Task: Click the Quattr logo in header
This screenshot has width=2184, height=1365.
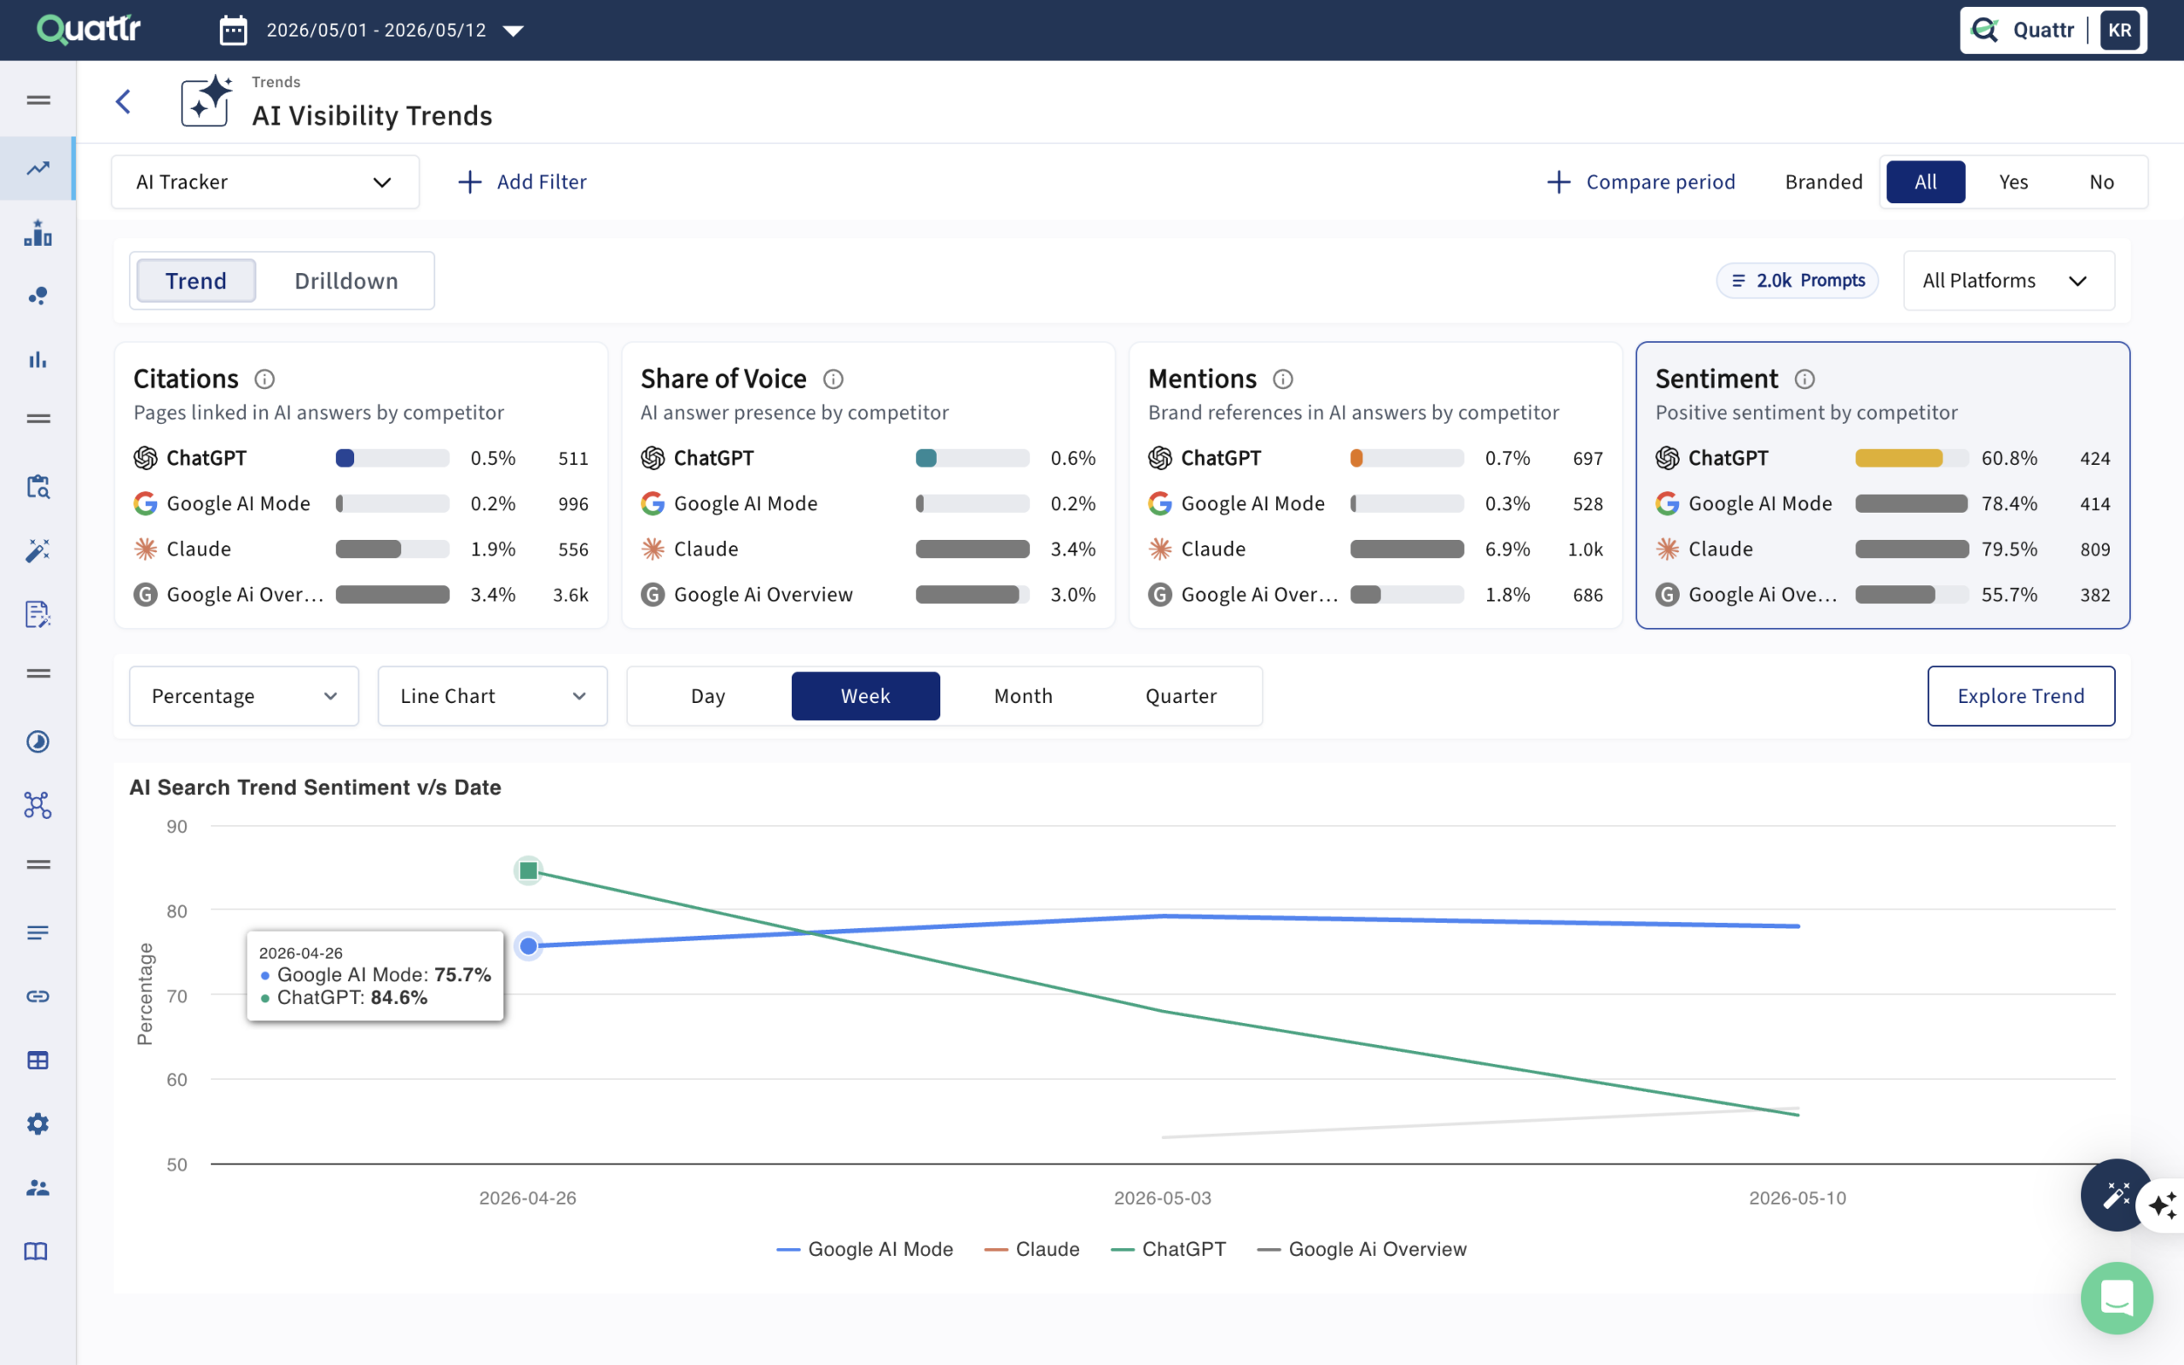Action: [x=89, y=30]
